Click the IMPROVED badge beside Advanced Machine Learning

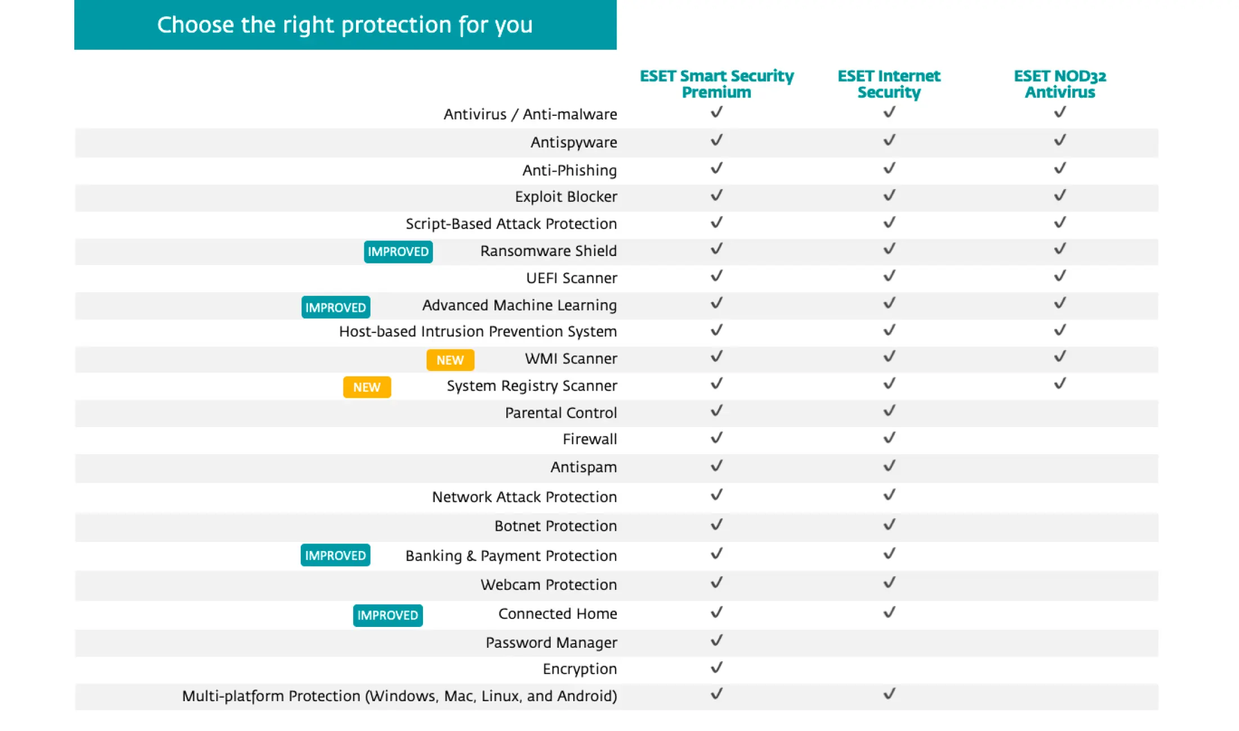336,307
